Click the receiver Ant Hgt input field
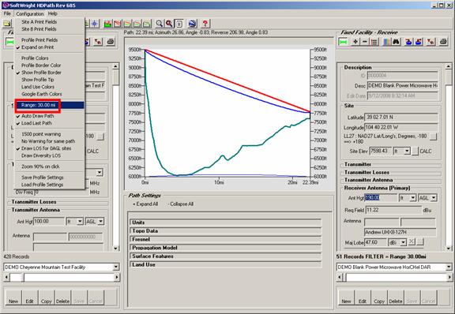This screenshot has height=314, width=455. 381,198
